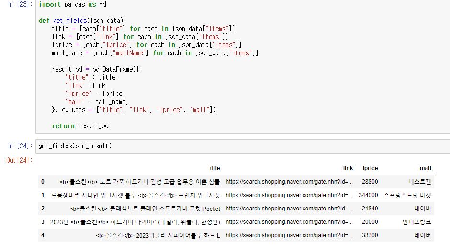
Task: Click the 'lprice' column header
Action: click(x=370, y=168)
